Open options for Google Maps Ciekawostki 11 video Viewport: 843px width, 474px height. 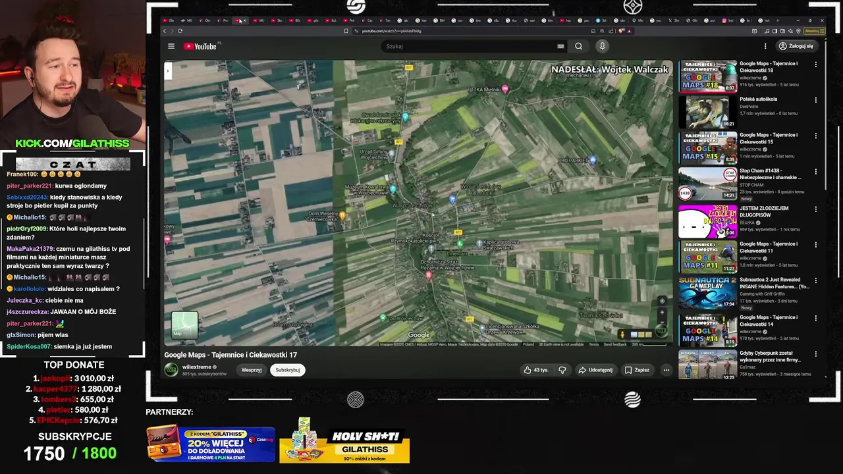pos(815,245)
